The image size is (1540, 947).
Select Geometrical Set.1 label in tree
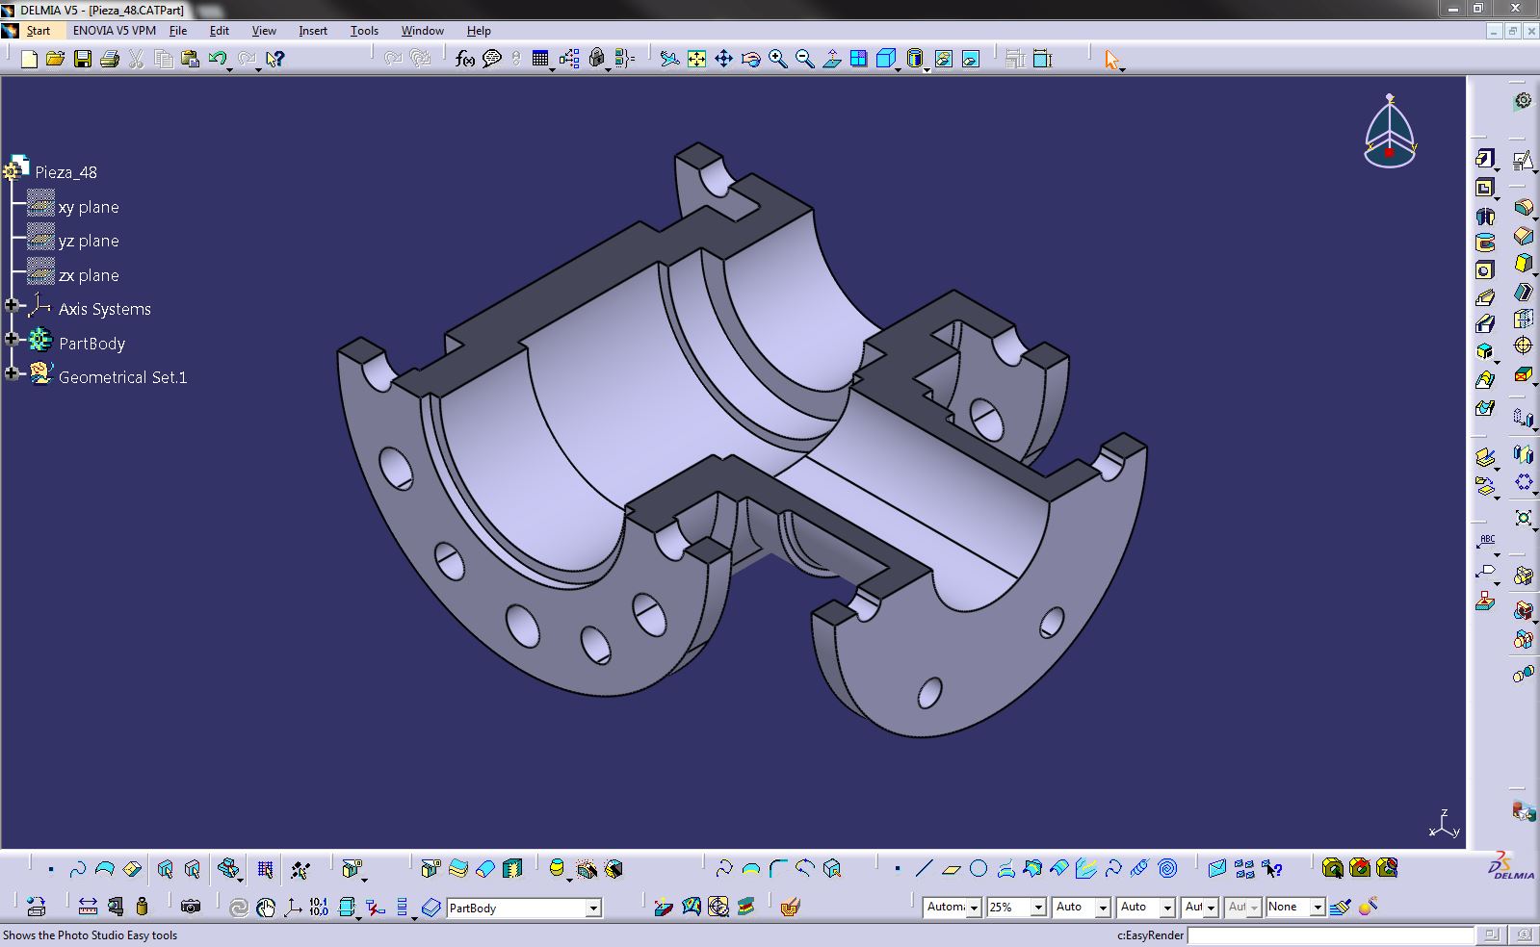(122, 377)
